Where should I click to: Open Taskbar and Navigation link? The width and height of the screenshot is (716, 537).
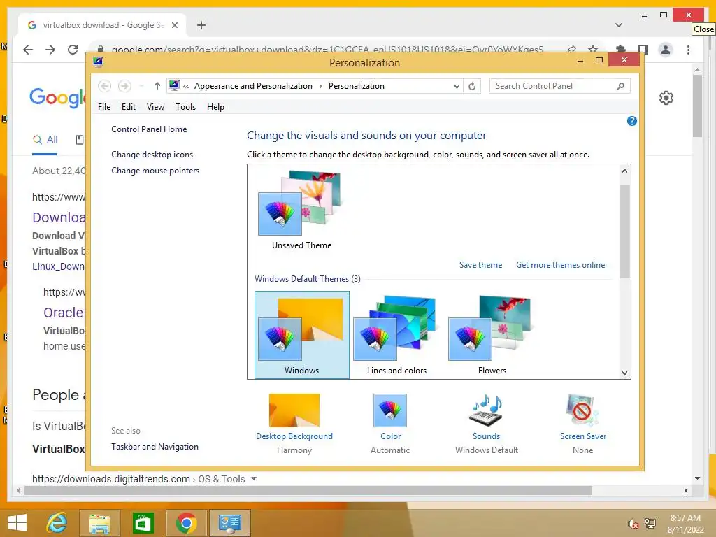[155, 447]
